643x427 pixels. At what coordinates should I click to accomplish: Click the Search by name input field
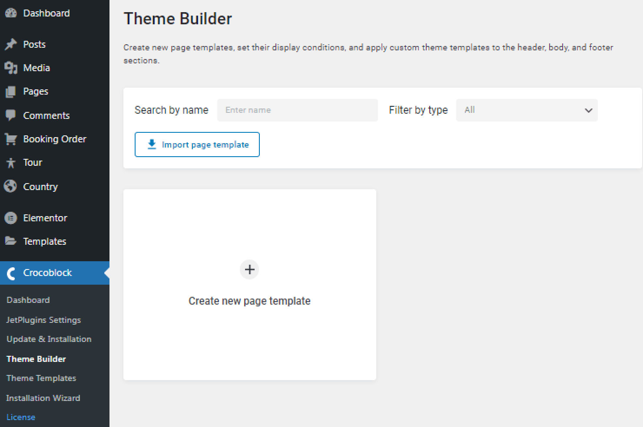[298, 110]
